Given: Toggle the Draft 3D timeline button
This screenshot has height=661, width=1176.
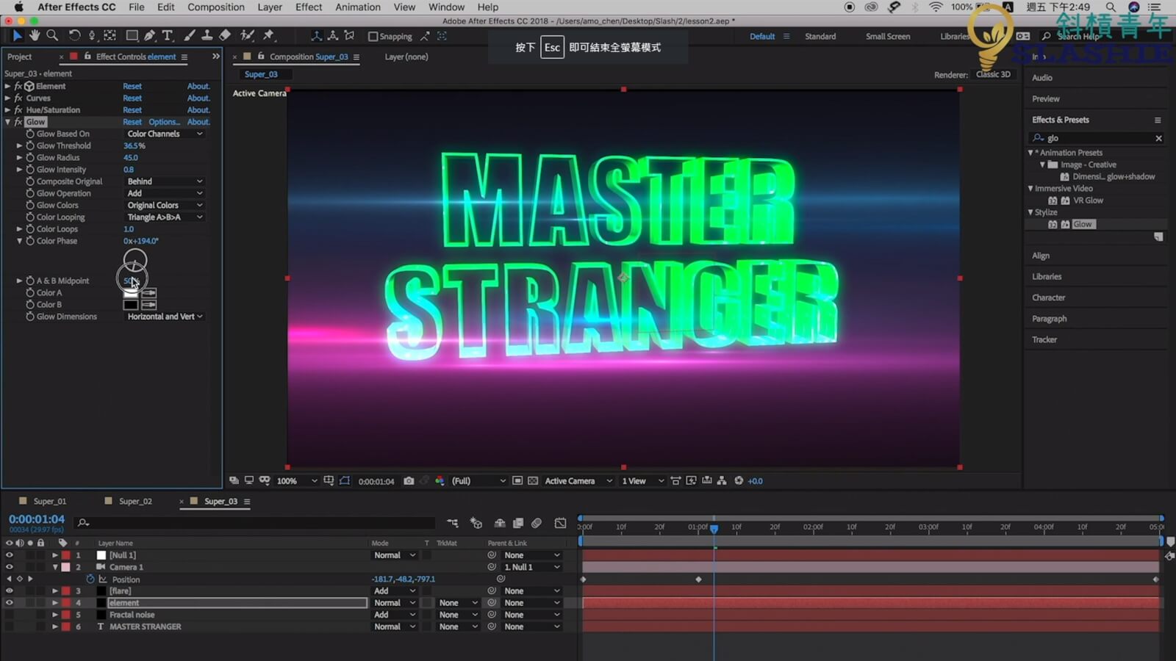Looking at the screenshot, I should coord(476,523).
